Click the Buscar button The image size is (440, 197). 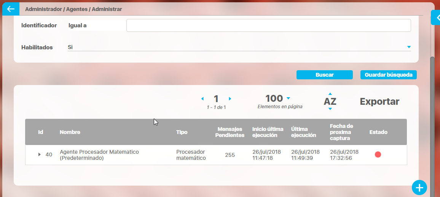[325, 75]
